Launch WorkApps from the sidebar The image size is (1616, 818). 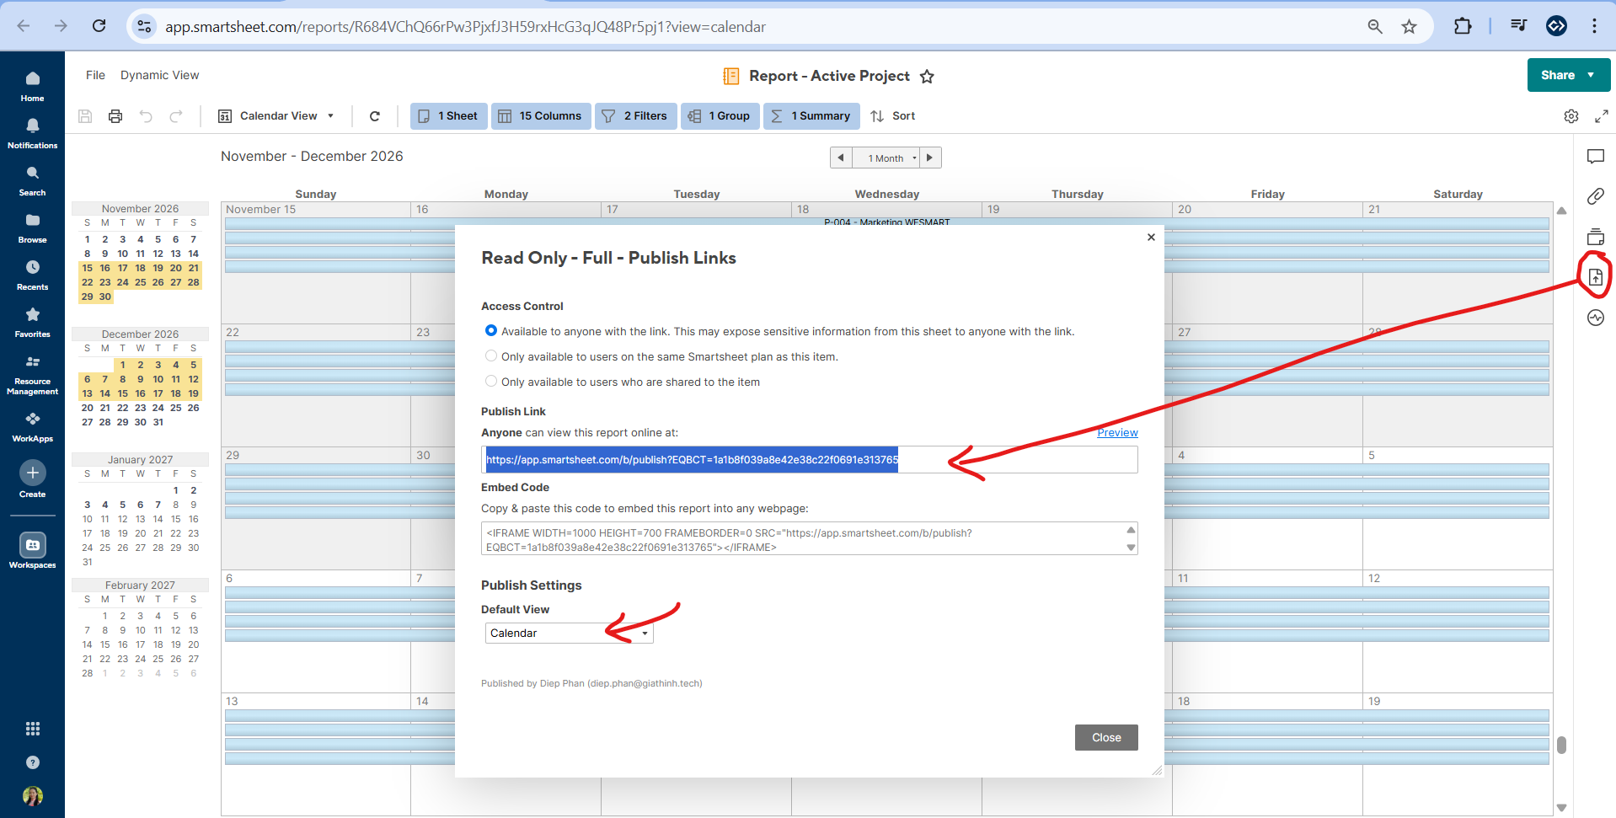click(x=32, y=426)
